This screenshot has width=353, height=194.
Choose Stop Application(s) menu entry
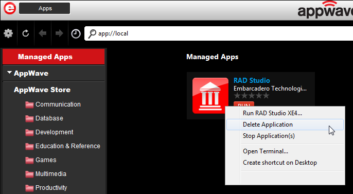pos(285,136)
